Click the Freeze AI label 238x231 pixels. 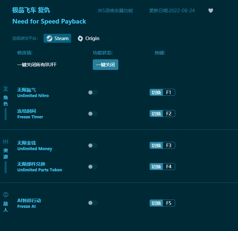[x=26, y=206]
